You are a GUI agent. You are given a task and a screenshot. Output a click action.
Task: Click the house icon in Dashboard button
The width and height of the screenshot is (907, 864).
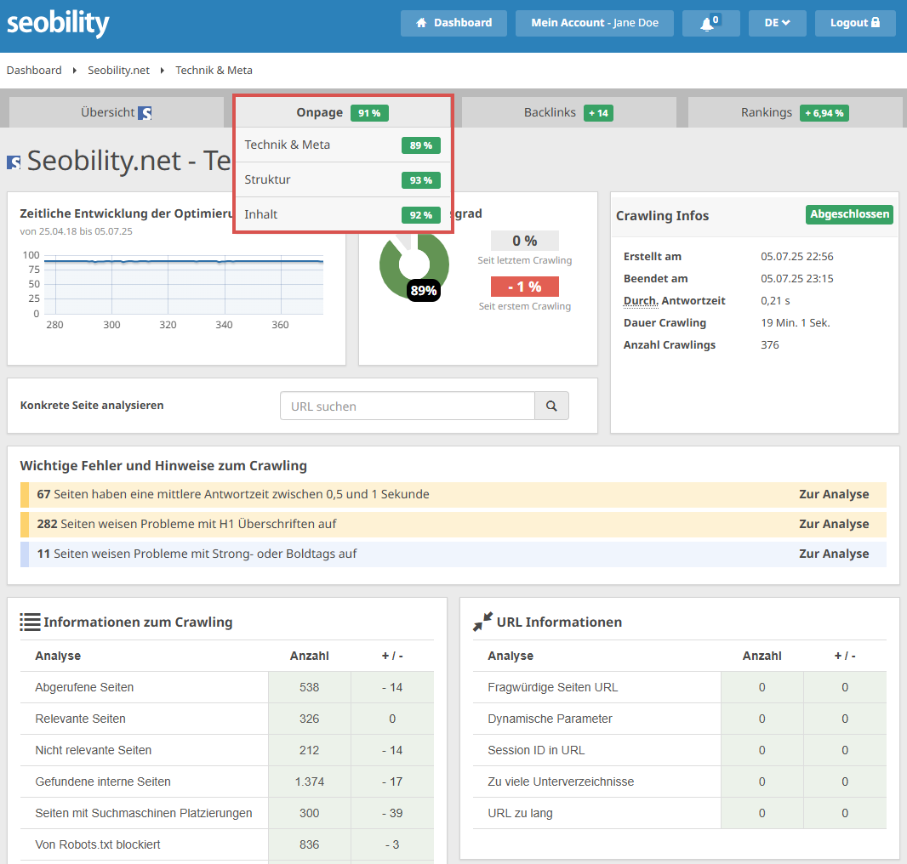421,23
